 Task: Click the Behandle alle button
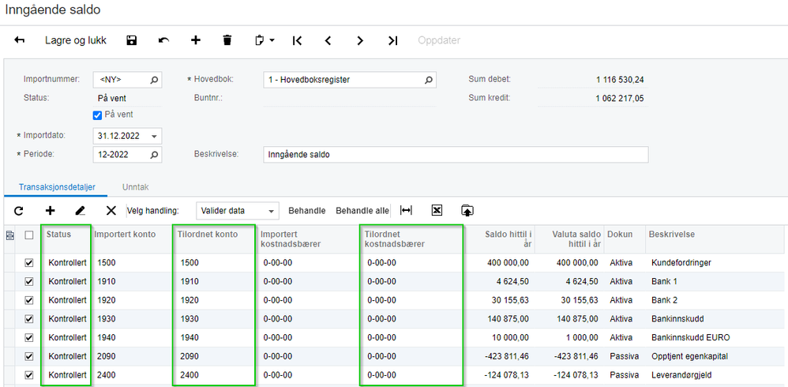pos(362,211)
